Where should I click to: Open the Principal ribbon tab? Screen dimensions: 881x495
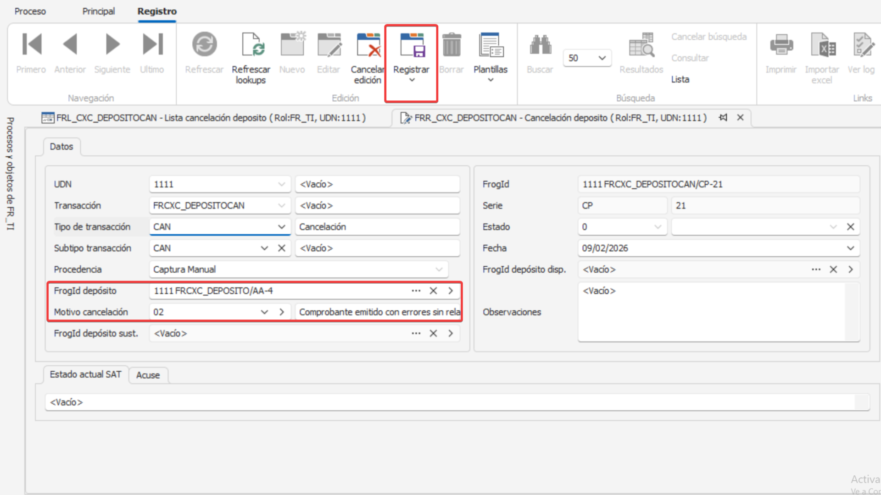tap(98, 11)
